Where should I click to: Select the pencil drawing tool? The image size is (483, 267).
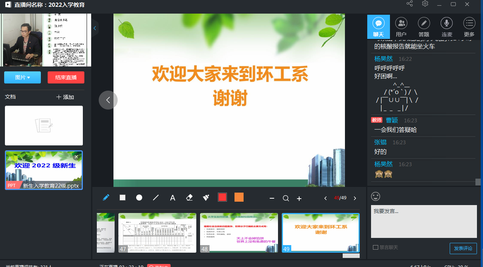[106, 198]
